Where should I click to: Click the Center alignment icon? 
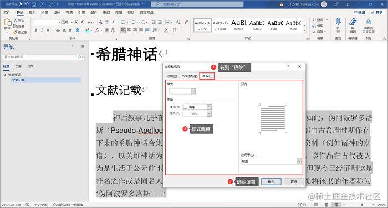129,30
